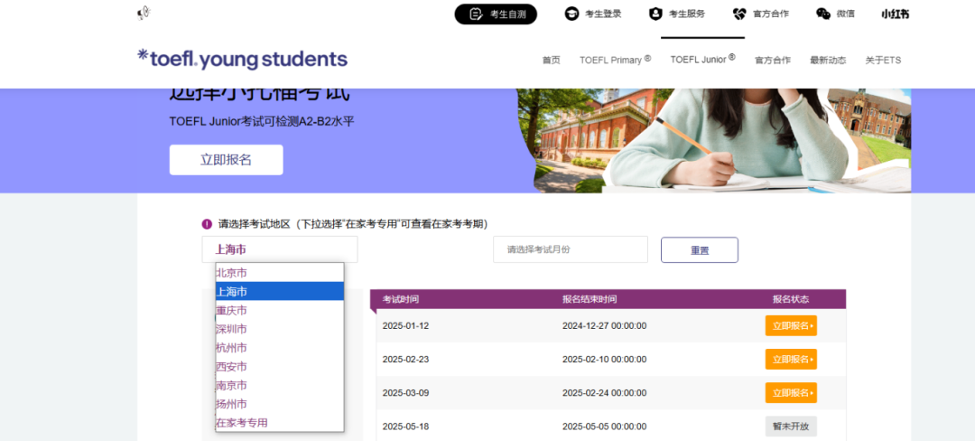Click the 微信 WeChat icon

tap(823, 14)
